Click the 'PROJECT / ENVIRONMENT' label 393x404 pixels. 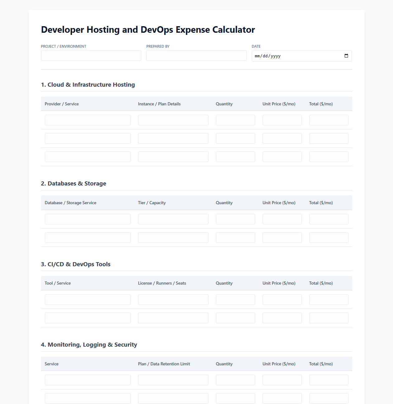click(x=63, y=46)
